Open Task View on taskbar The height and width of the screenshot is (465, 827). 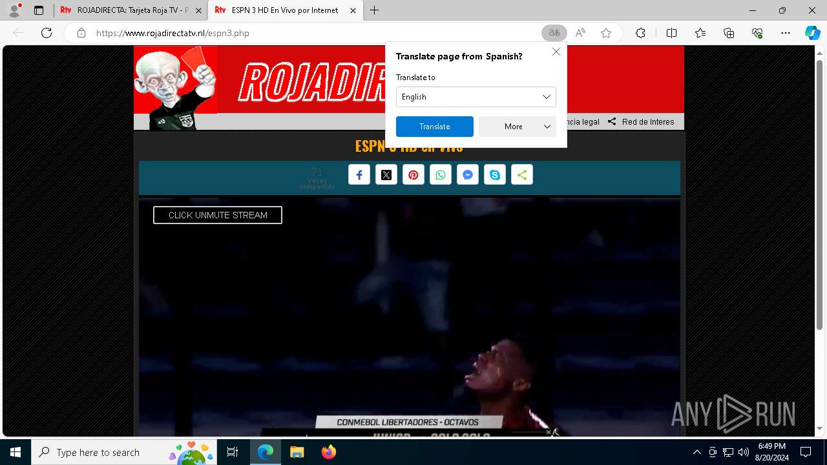[233, 452]
